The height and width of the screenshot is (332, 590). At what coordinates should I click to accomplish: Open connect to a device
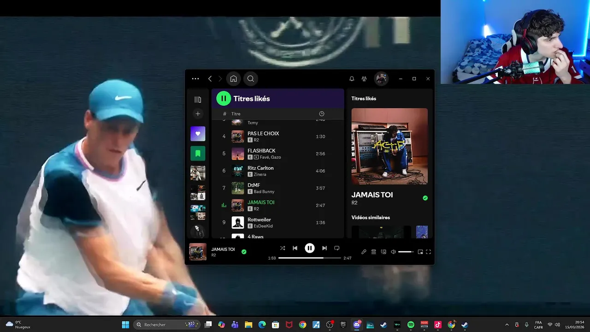(x=383, y=252)
